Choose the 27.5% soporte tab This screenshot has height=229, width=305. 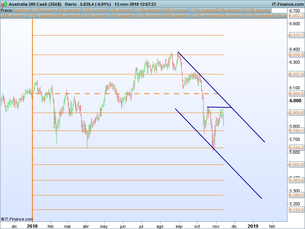coord(40,16)
